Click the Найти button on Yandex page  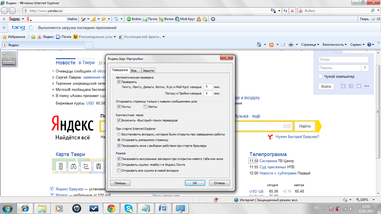click(305, 126)
